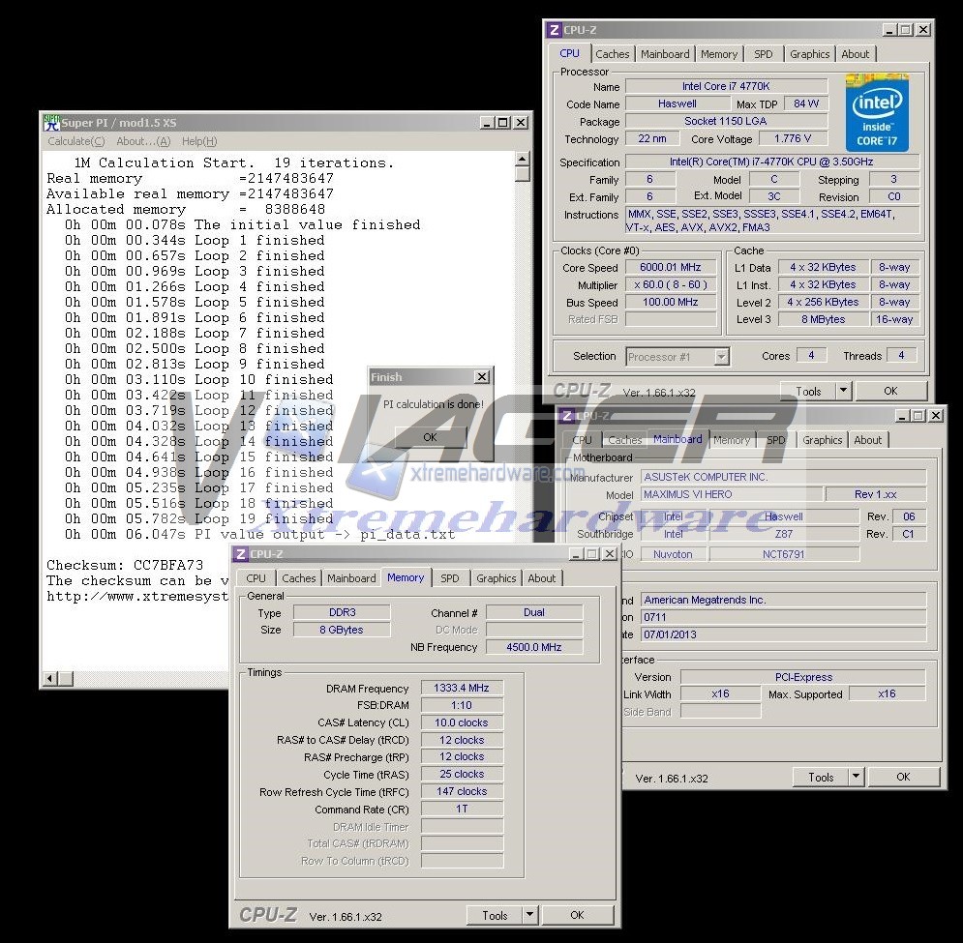Screen dimensions: 963x943
Task: Open Tools dropdown arrow in CPU window
Action: click(843, 392)
